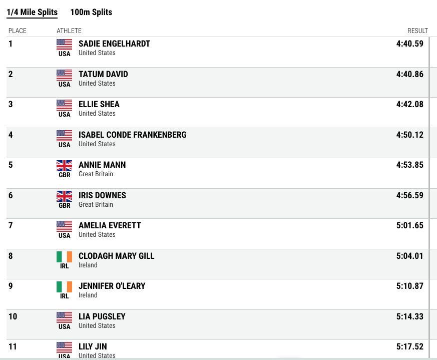Click the Great Britain flag beside Iris Downes
This screenshot has height=360, width=437.
[65, 196]
